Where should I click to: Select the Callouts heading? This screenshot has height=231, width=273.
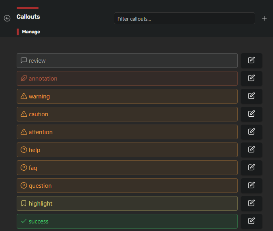coord(28,17)
